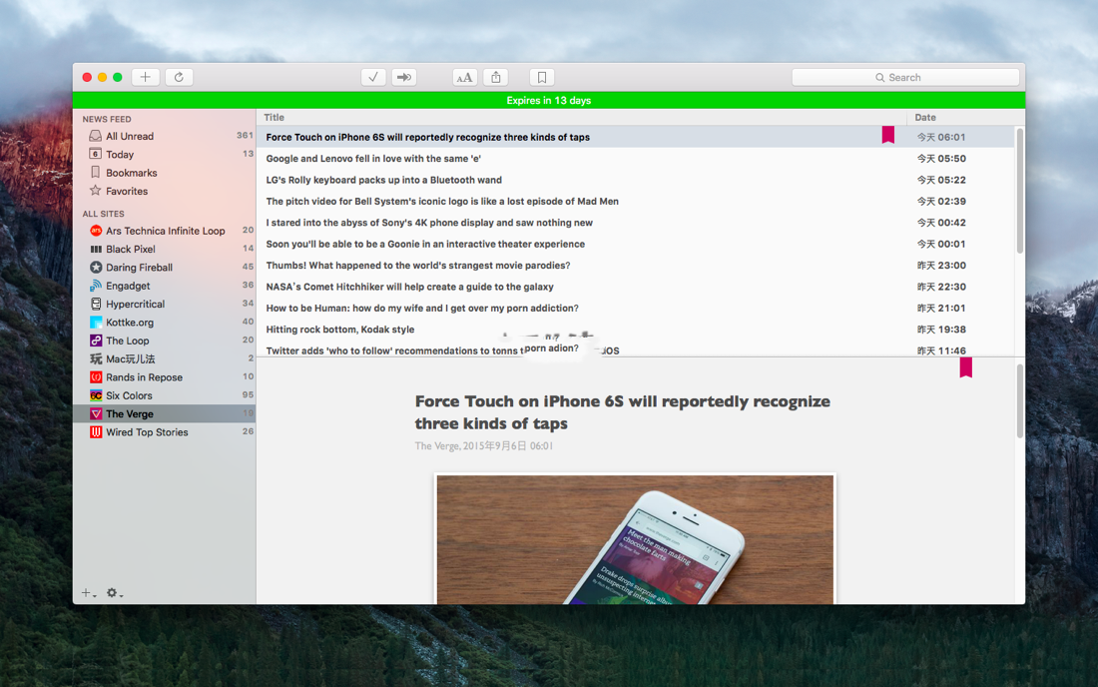This screenshot has height=687, width=1098.
Task: Click the Rands in Repose feed icon
Action: pos(96,376)
